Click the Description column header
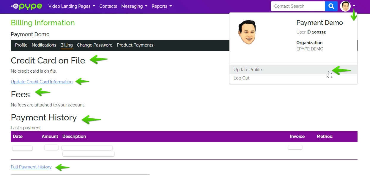370x180 pixels. point(74,136)
